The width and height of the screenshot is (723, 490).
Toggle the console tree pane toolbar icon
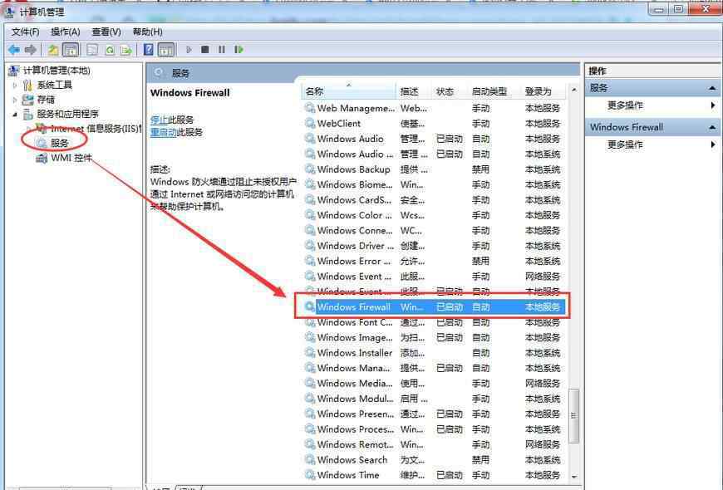point(71,50)
